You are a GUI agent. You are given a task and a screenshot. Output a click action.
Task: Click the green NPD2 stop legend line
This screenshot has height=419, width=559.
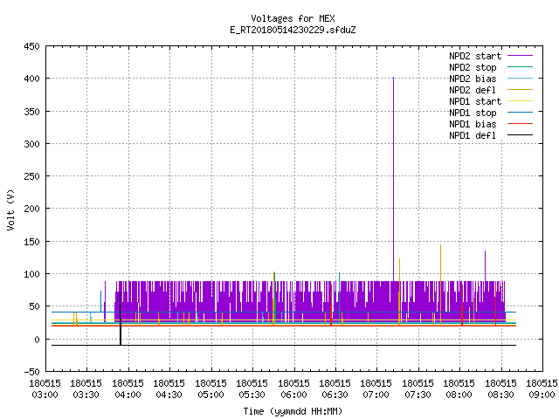[520, 67]
